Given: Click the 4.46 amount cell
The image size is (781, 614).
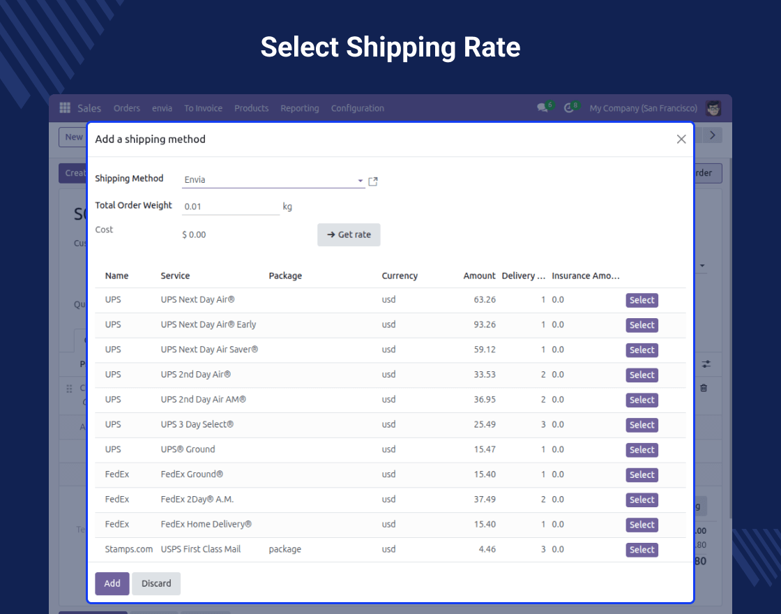Looking at the screenshot, I should click(x=487, y=549).
